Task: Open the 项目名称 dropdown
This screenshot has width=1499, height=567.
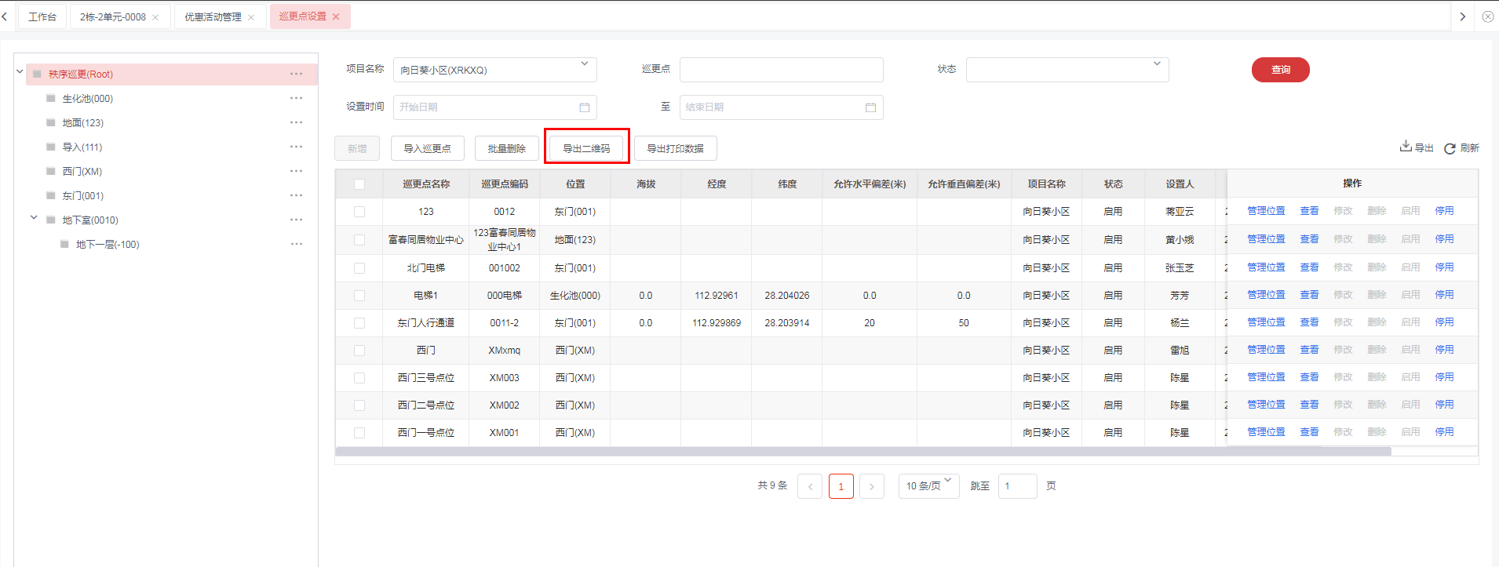Action: [x=494, y=70]
